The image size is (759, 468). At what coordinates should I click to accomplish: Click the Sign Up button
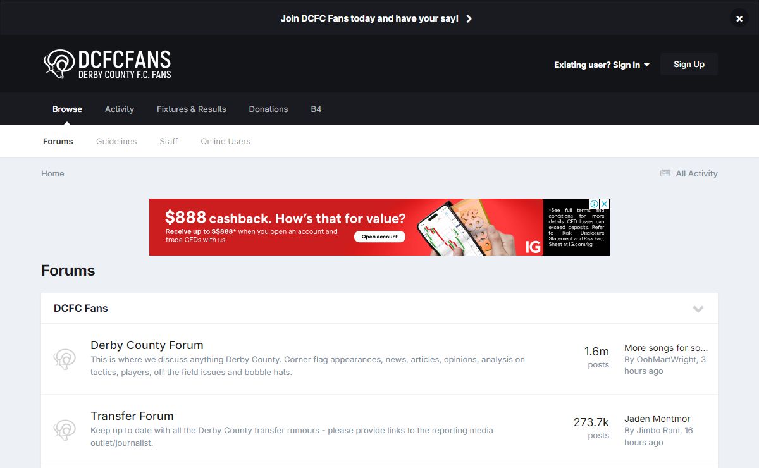coord(689,64)
